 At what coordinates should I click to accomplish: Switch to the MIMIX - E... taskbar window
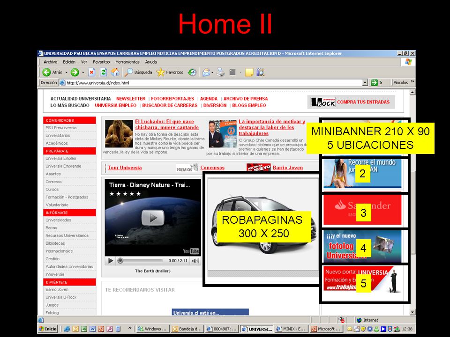(x=291, y=329)
